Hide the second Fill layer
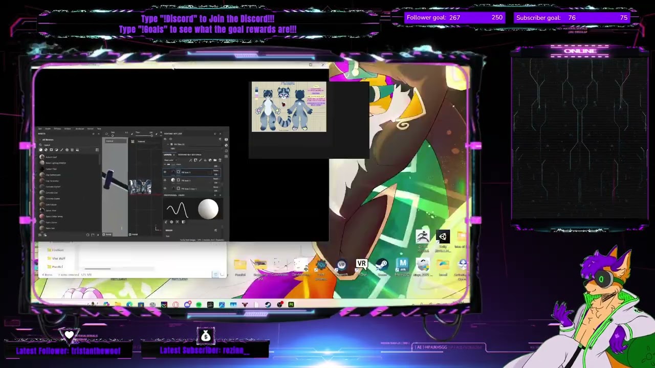 point(165,180)
